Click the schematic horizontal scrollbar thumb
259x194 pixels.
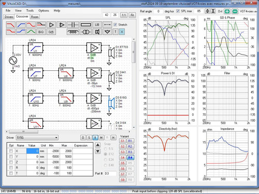pos(24,132)
